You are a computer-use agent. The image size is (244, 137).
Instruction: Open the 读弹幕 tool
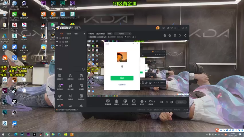coord(81,87)
